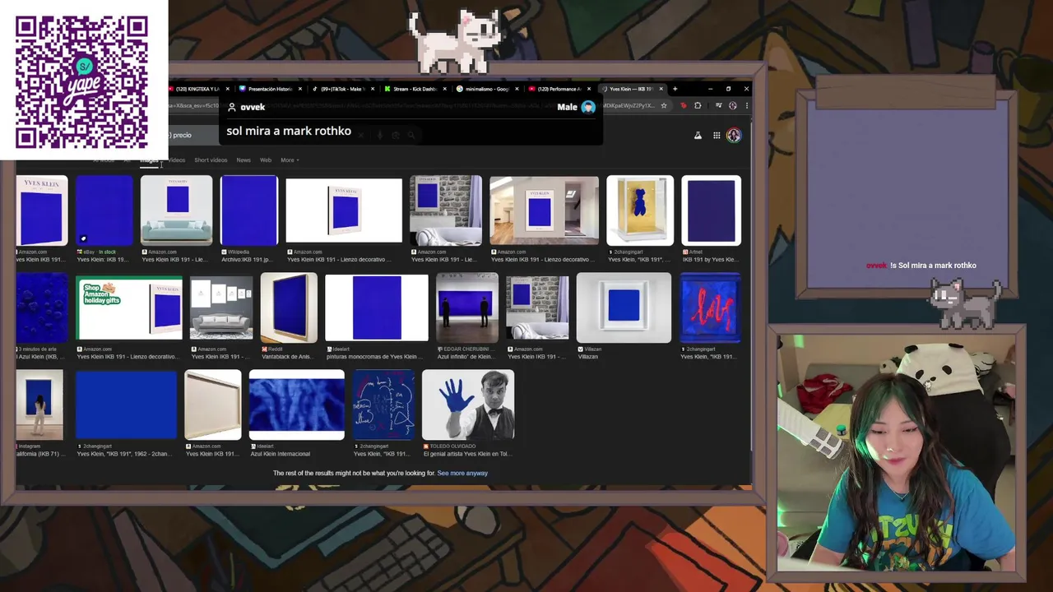Image resolution: width=1053 pixels, height=592 pixels.
Task: Open the Toledo Olvidado blue hand photo
Action: pos(468,405)
